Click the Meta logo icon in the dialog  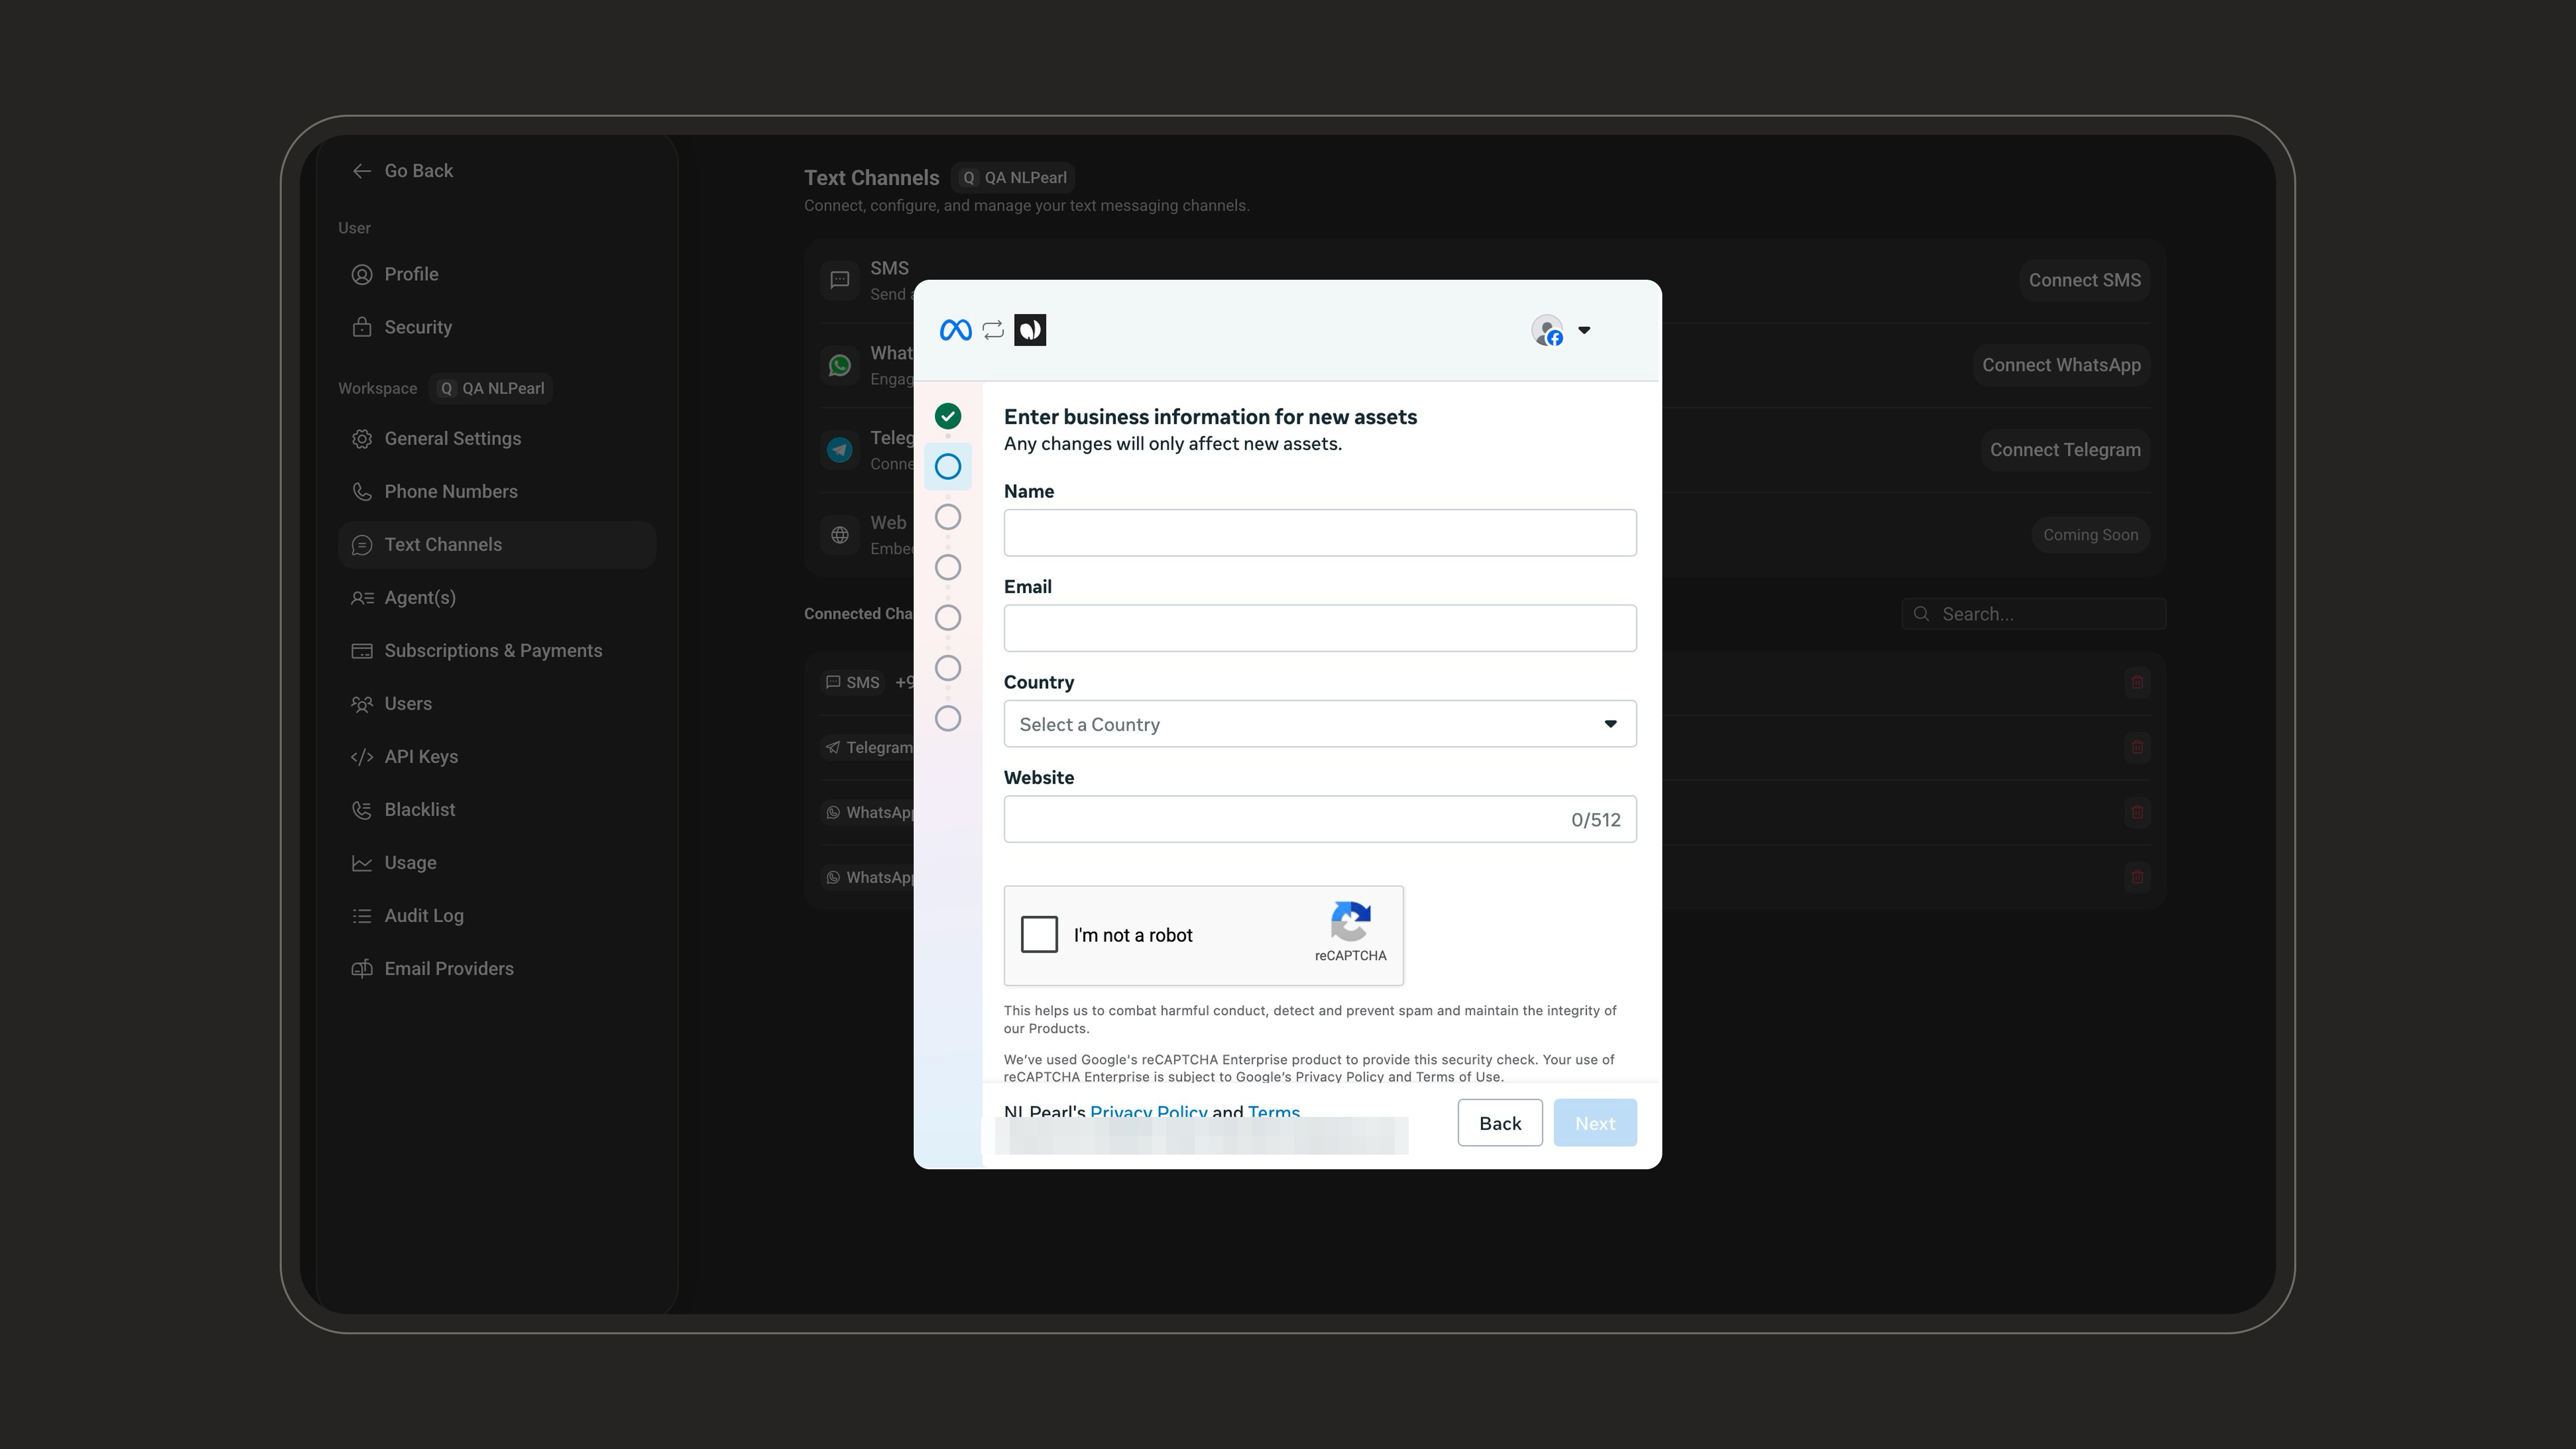(955, 330)
